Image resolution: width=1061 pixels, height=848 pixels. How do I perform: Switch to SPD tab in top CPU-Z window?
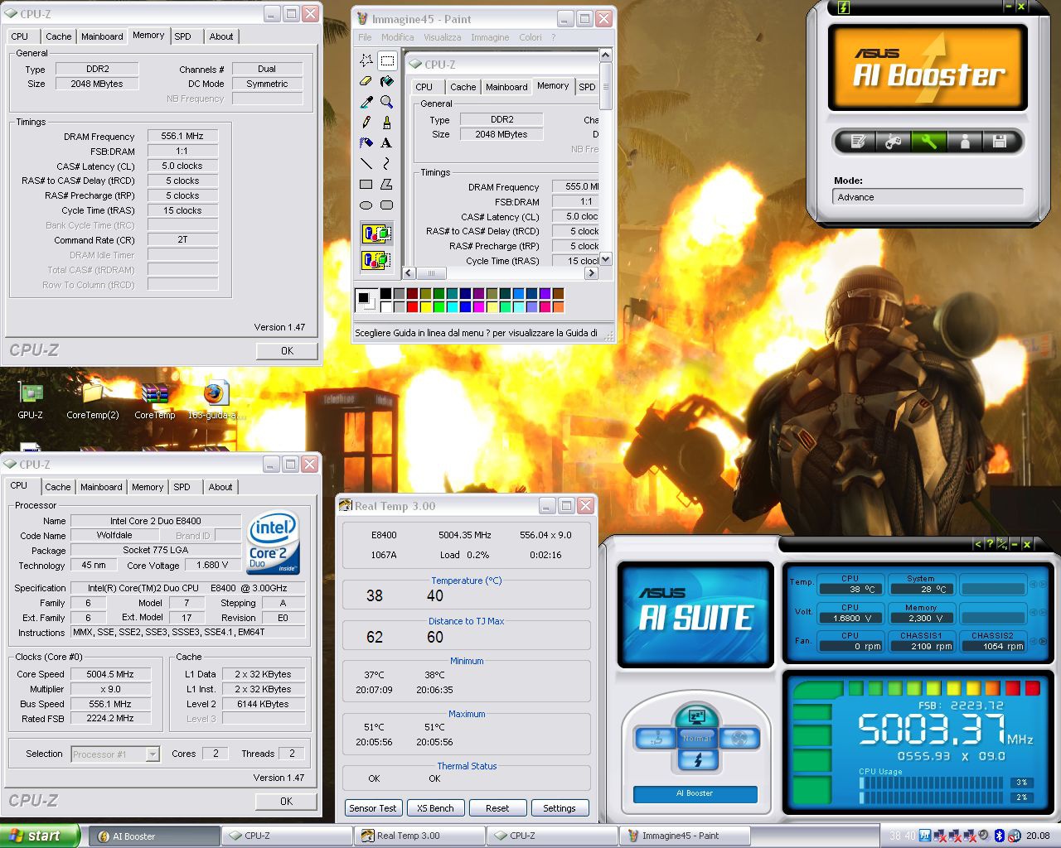click(183, 36)
